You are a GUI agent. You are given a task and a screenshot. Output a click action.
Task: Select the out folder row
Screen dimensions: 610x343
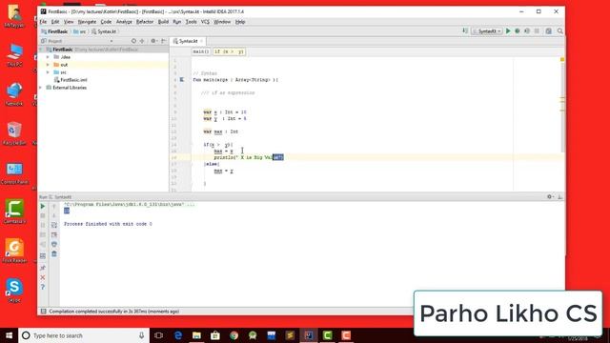(x=104, y=65)
